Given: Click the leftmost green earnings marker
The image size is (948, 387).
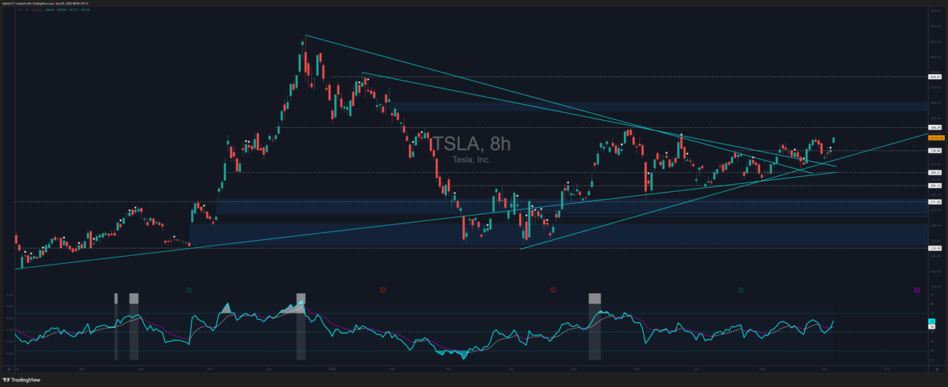Looking at the screenshot, I should (x=190, y=291).
